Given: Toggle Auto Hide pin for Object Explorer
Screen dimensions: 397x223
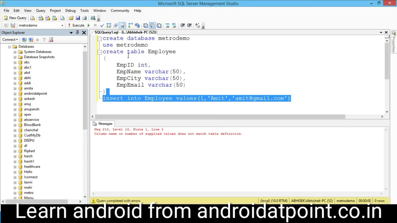Looking at the screenshot, I should pos(78,33).
